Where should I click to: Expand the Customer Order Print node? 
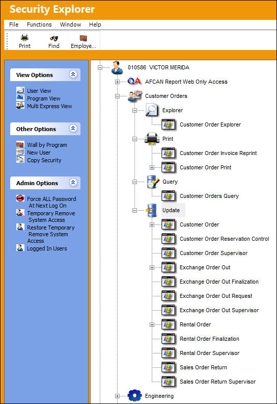click(152, 167)
